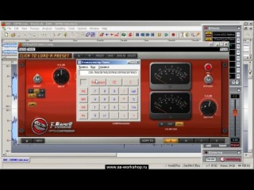Click digit 0 on the Calculator
The width and height of the screenshot is (254, 190).
[95, 115]
